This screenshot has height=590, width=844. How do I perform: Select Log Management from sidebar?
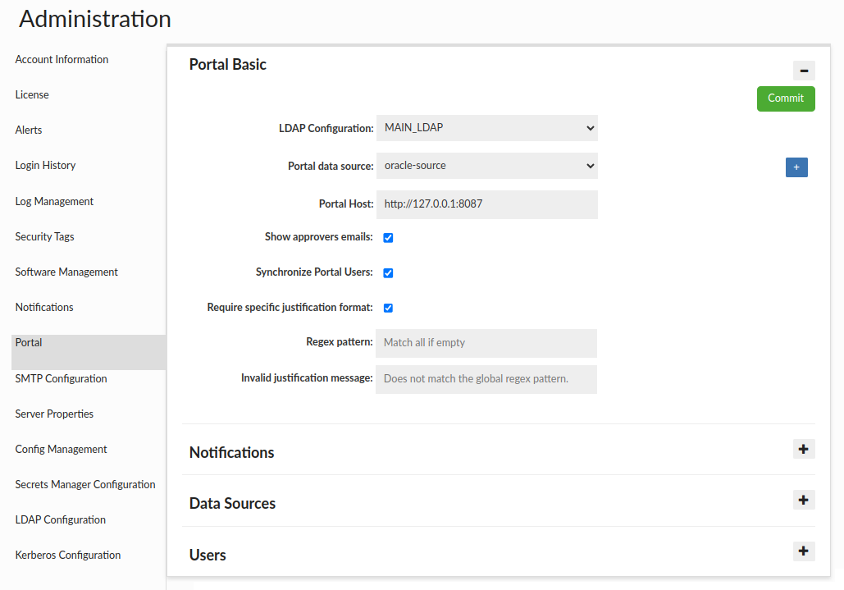tap(54, 202)
